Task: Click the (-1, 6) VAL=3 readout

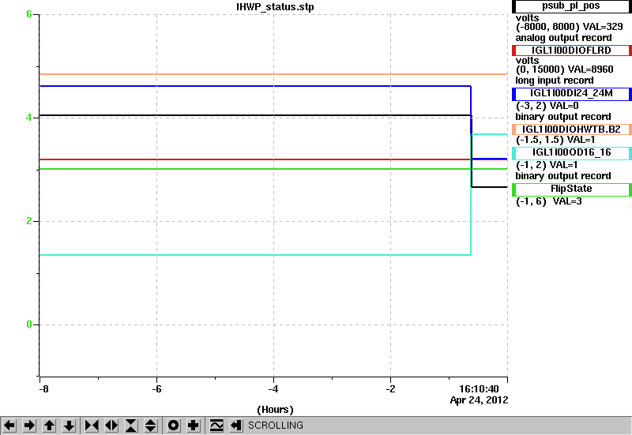Action: point(549,201)
